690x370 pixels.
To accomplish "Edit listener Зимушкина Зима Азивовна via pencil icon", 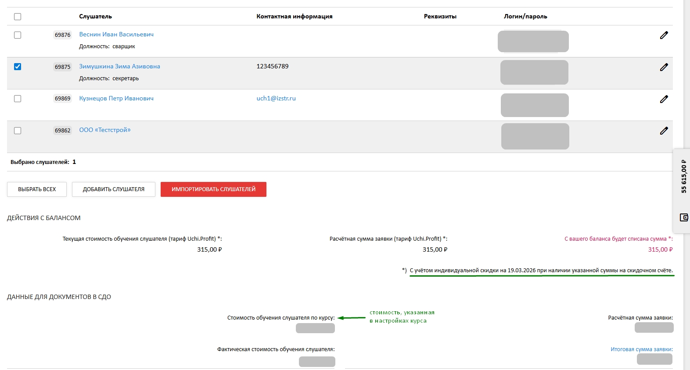I will pos(664,67).
